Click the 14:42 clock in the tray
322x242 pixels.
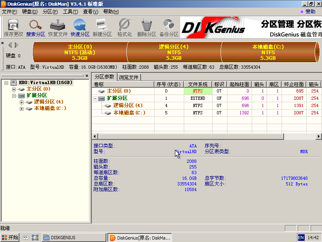tap(313, 238)
